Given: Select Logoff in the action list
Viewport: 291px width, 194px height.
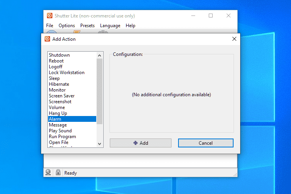Looking at the screenshot, I should [x=72, y=67].
